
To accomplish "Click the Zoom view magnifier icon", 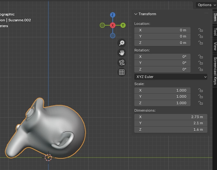I will (122, 43).
